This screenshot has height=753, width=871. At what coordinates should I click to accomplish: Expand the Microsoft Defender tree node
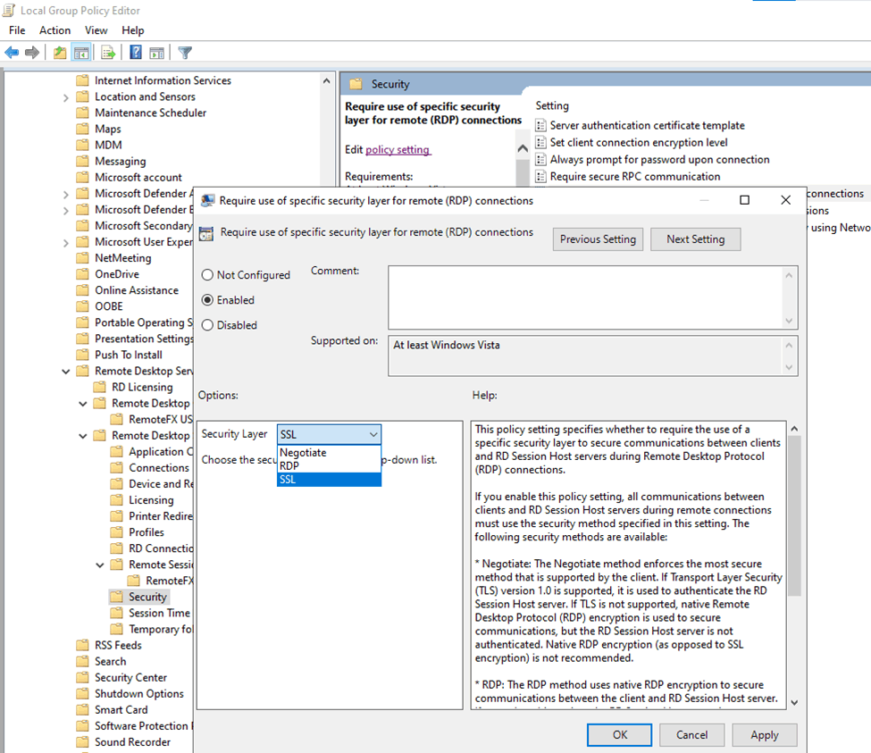(66, 194)
